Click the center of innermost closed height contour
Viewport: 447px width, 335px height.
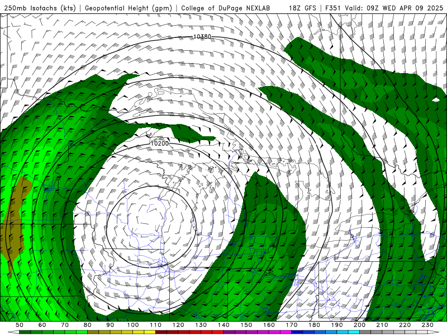tap(151, 227)
